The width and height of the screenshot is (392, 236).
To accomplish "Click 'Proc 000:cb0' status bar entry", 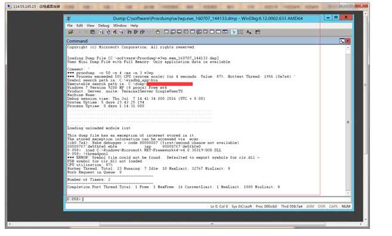I will pyautogui.click(x=266, y=207).
